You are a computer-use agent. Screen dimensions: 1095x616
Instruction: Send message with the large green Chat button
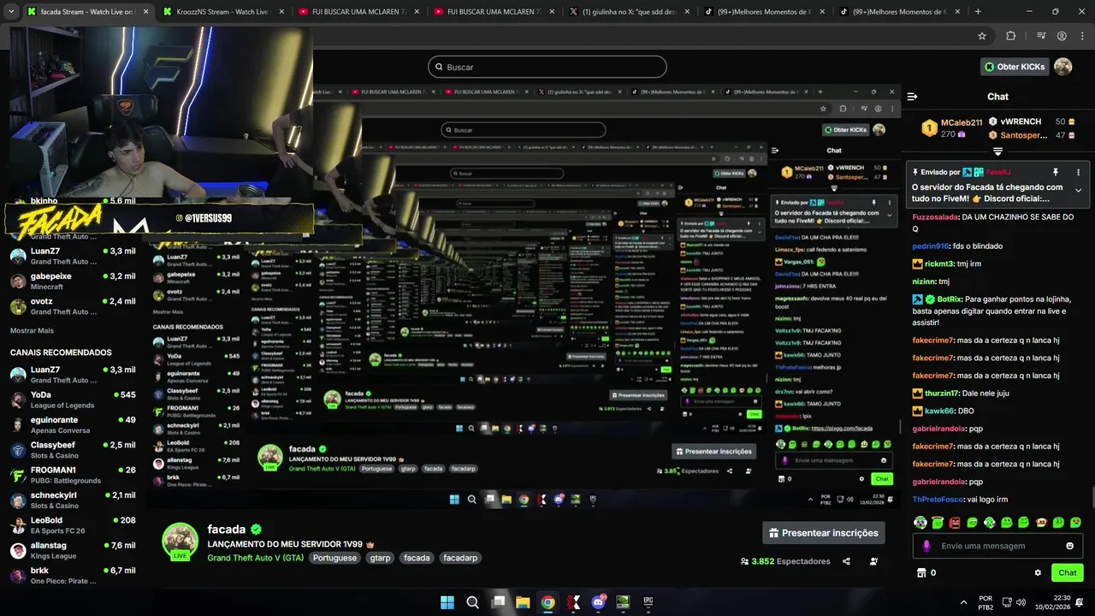tap(1068, 572)
